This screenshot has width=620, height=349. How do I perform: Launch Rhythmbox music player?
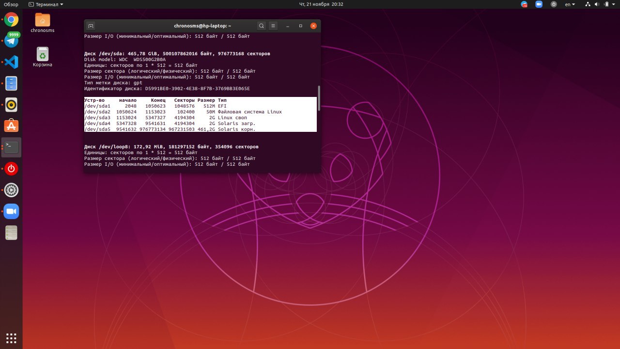(11, 105)
